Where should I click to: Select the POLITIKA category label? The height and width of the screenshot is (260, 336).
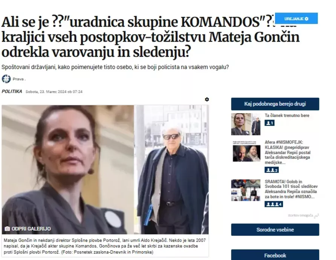(12, 92)
